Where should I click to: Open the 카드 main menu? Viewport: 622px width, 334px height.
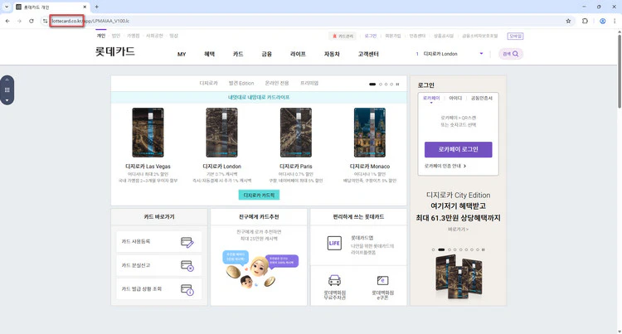coord(238,54)
